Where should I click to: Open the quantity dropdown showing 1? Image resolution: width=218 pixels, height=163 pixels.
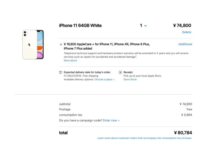[x=143, y=26]
